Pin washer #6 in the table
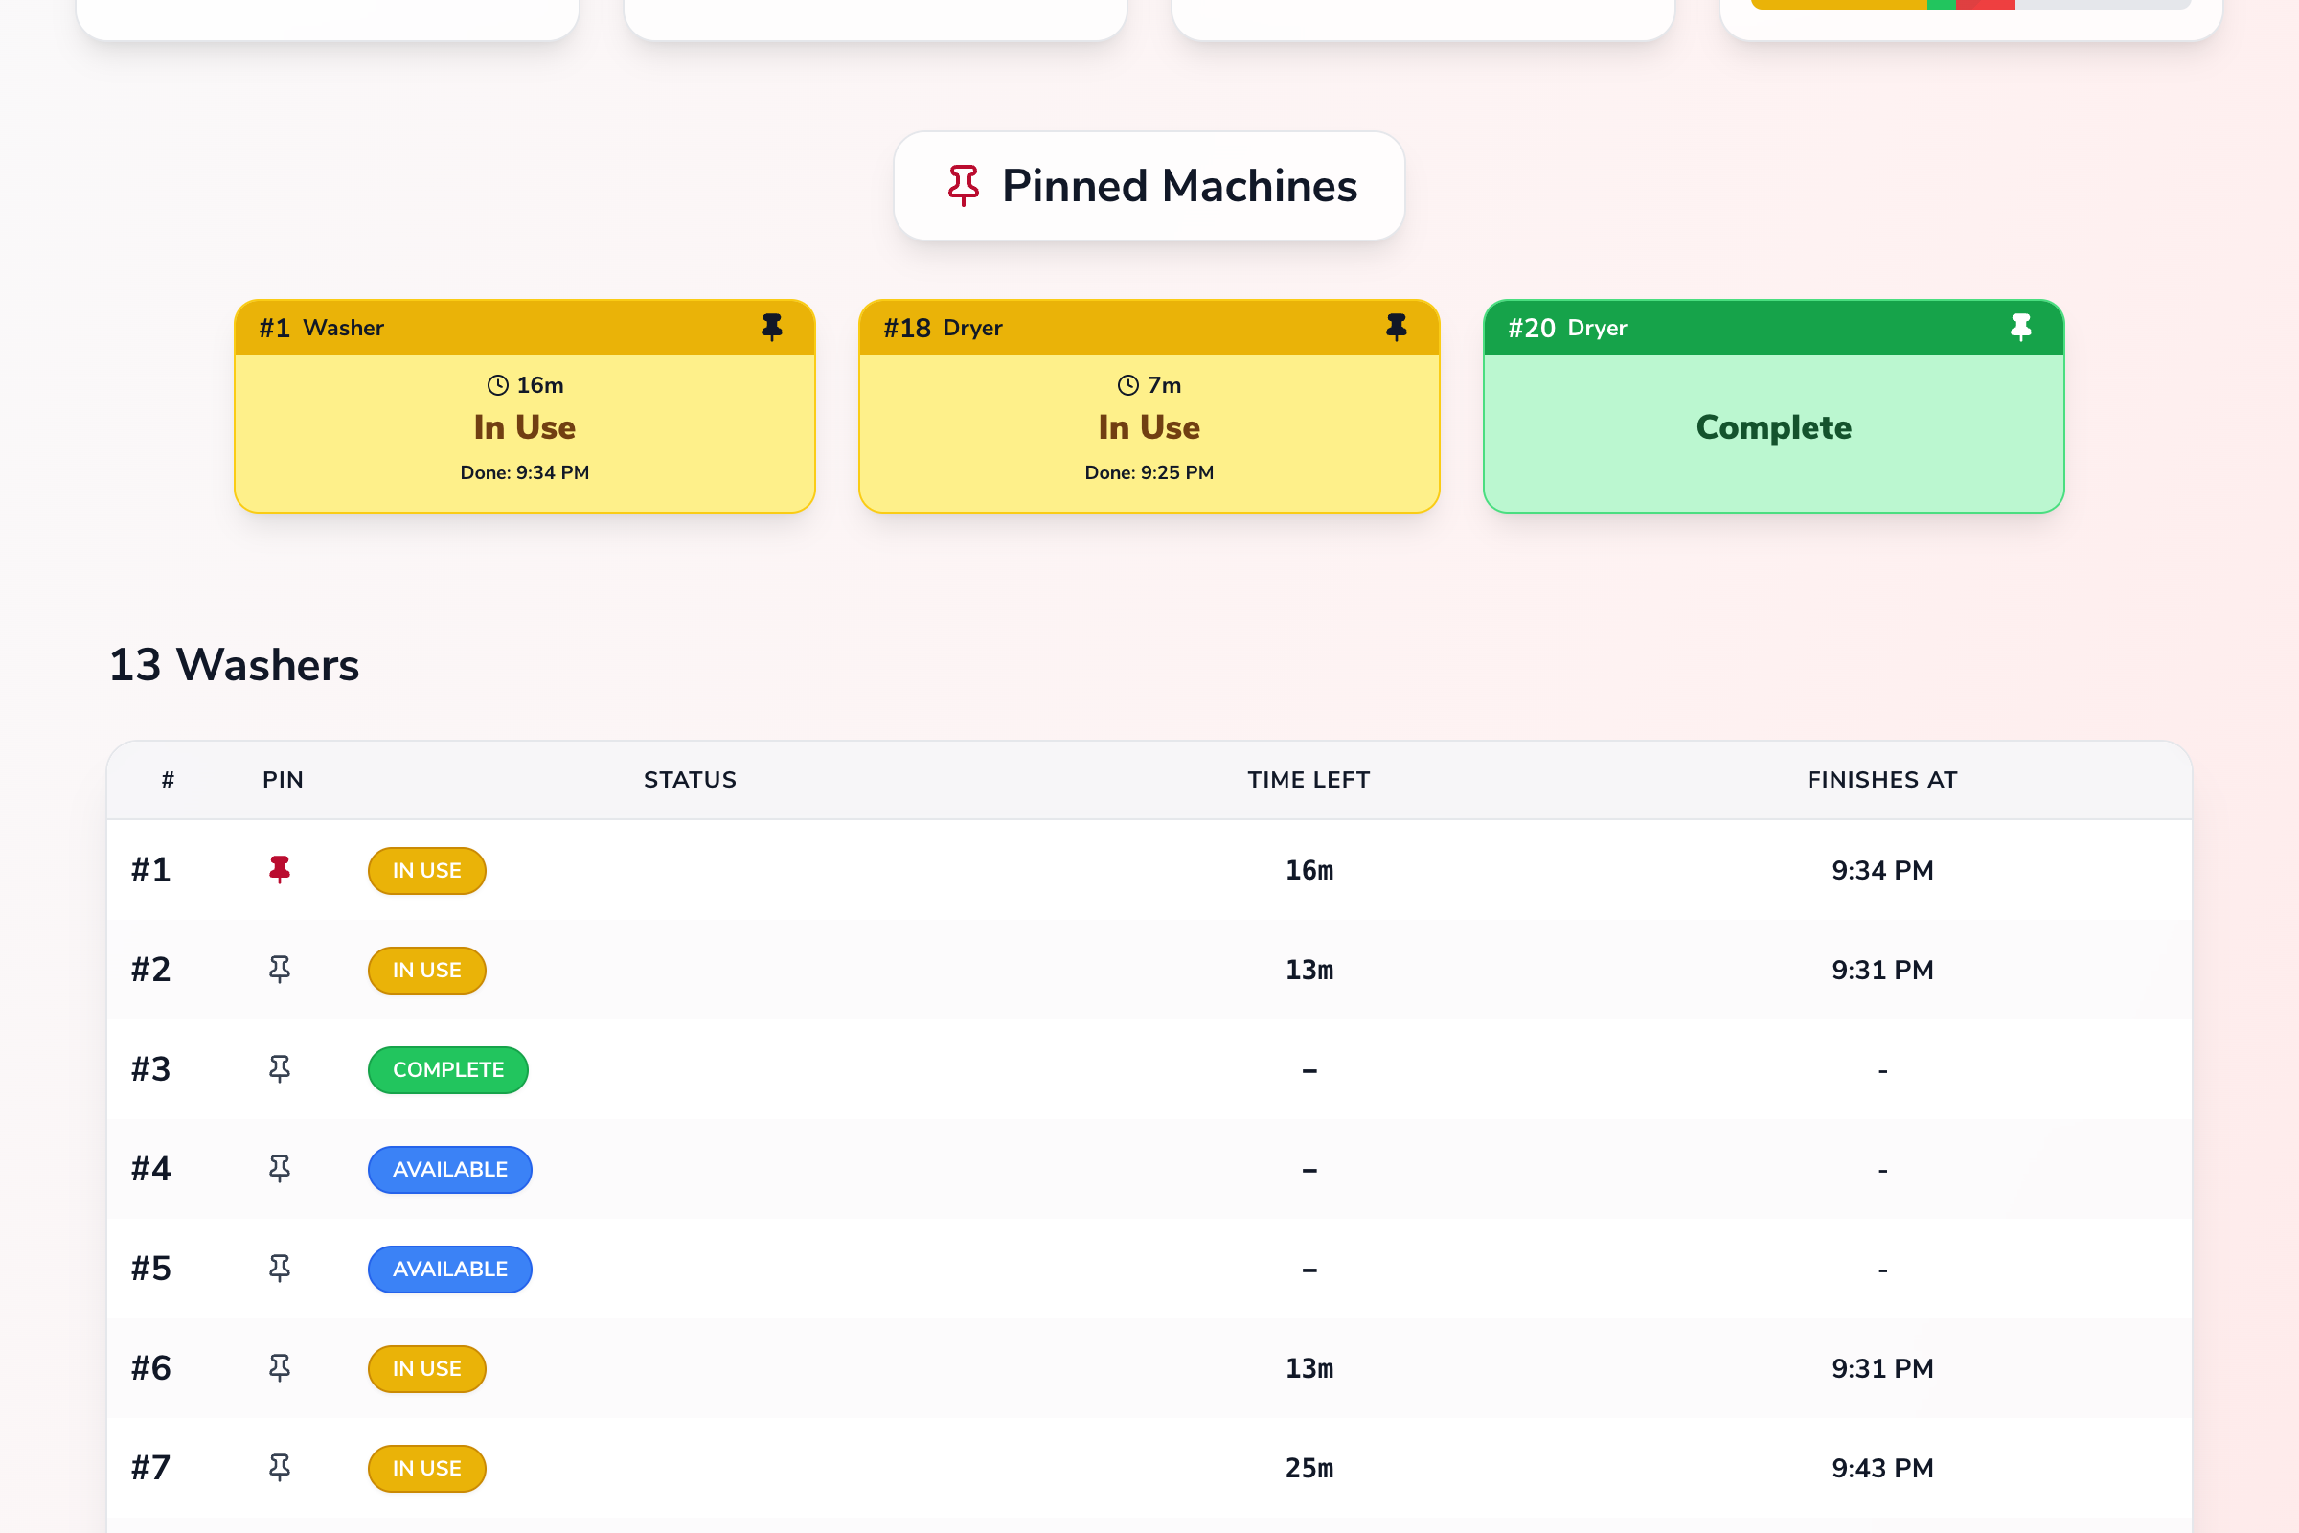The width and height of the screenshot is (2299, 1533). (280, 1368)
